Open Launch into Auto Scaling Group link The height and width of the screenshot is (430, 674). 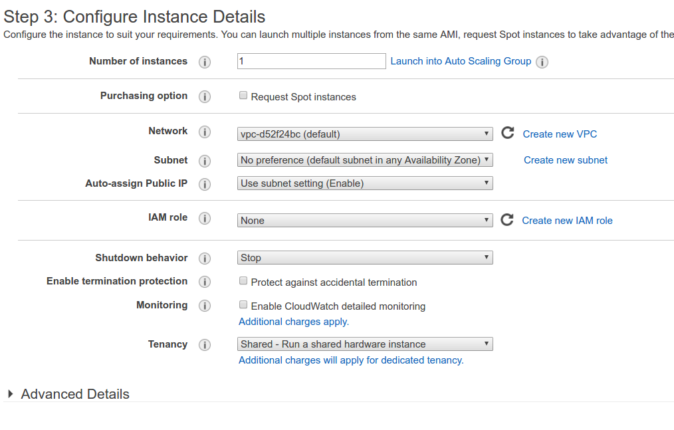pos(461,61)
